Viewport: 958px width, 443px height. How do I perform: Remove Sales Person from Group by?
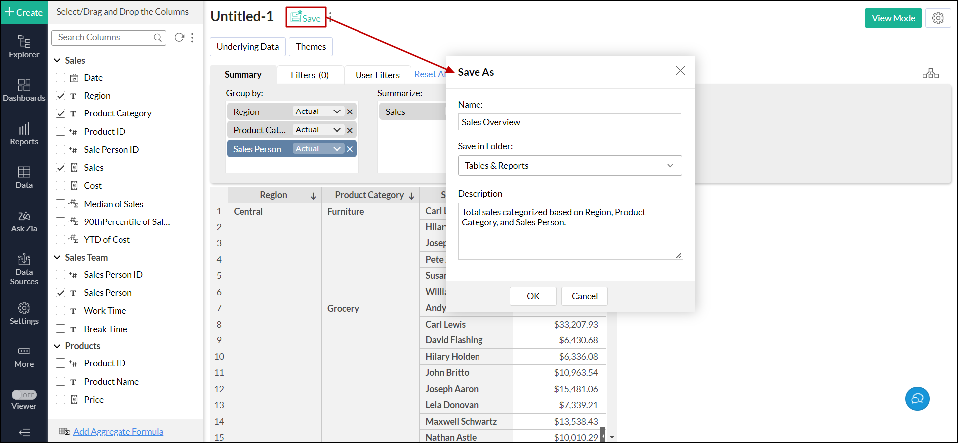[350, 149]
